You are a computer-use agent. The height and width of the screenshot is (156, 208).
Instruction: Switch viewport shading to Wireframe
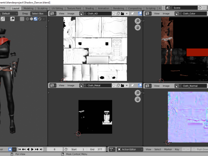[x=27, y=19]
